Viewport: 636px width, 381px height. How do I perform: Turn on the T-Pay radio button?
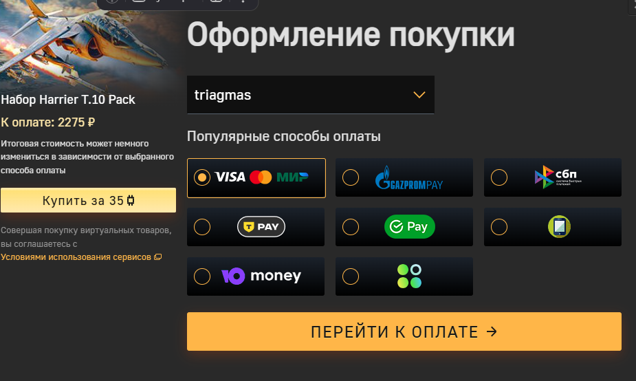click(202, 227)
